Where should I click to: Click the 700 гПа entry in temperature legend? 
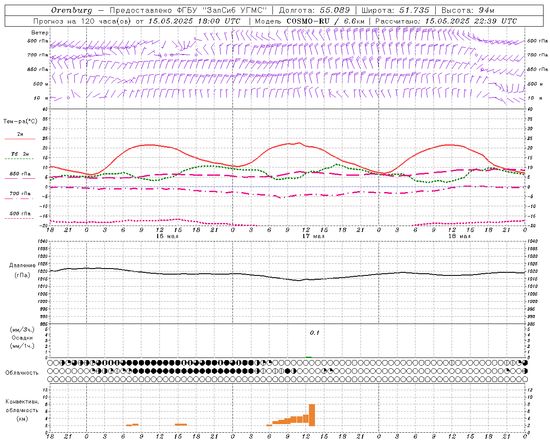20,193
